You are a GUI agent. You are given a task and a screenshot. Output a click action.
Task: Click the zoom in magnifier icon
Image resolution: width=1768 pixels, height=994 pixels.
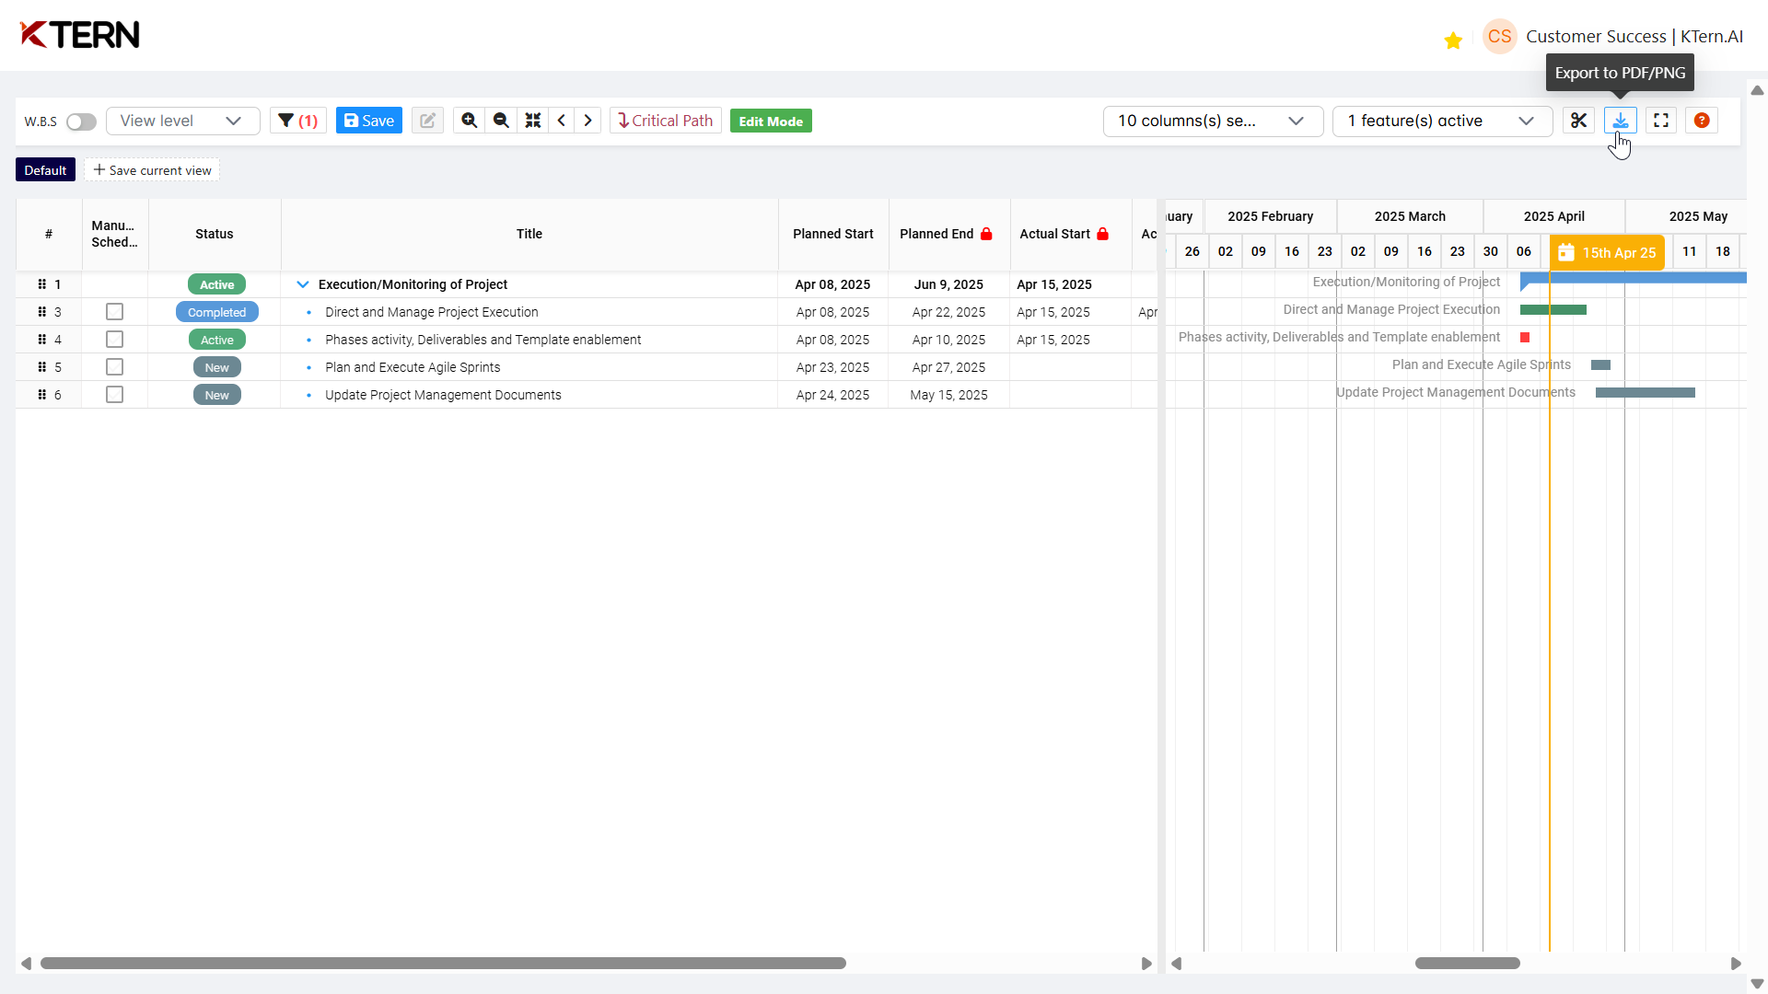[470, 121]
